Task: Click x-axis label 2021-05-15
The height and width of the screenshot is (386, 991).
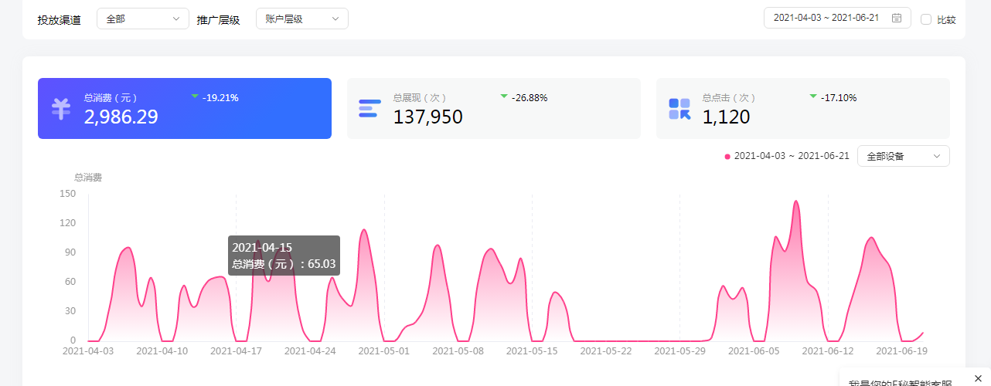Action: pos(532,350)
